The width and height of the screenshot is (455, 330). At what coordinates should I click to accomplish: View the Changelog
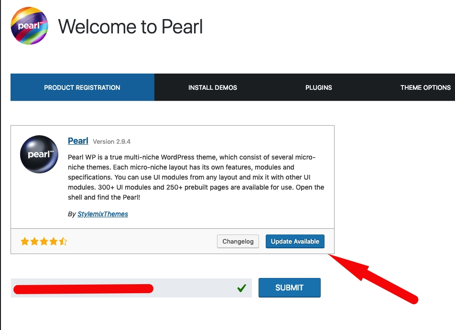pos(238,241)
